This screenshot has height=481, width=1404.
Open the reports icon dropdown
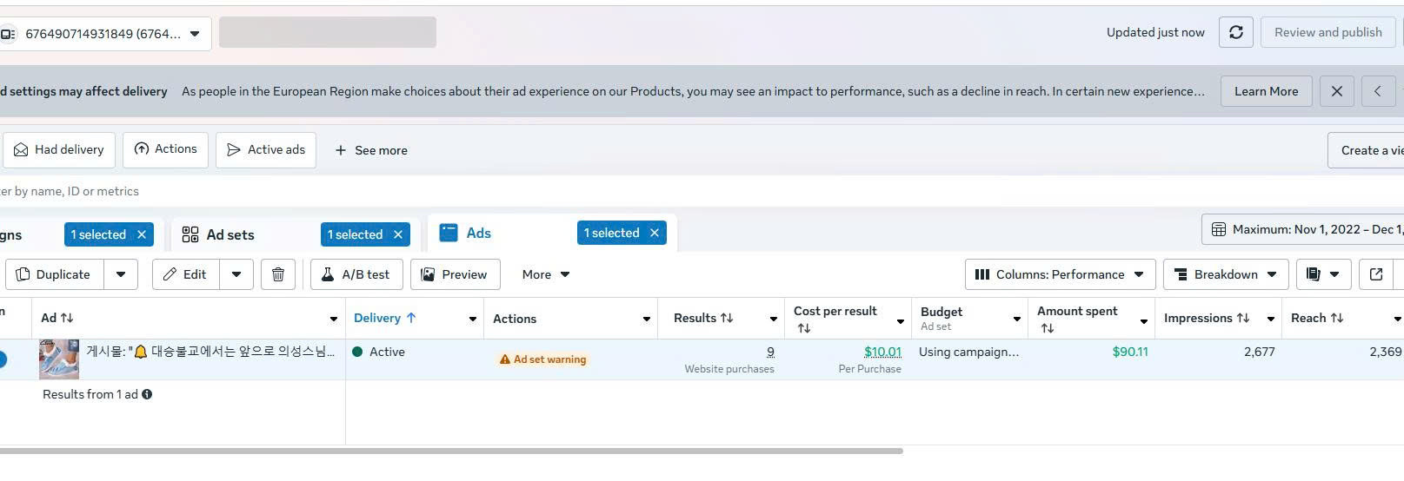(x=1323, y=274)
